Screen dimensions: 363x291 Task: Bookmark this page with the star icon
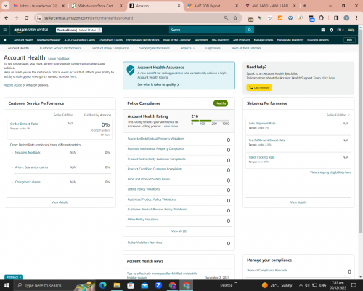click(x=235, y=18)
